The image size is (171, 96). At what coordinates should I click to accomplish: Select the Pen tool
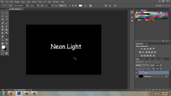(x=2, y=37)
